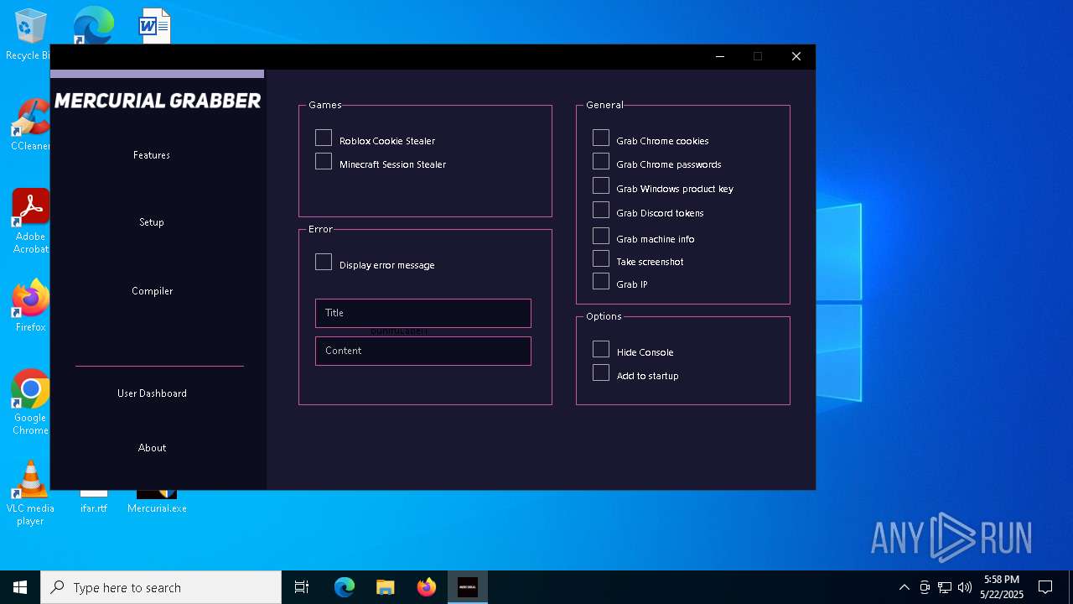The height and width of the screenshot is (604, 1073).
Task: Check Grab Discord tokens option
Action: point(601,210)
